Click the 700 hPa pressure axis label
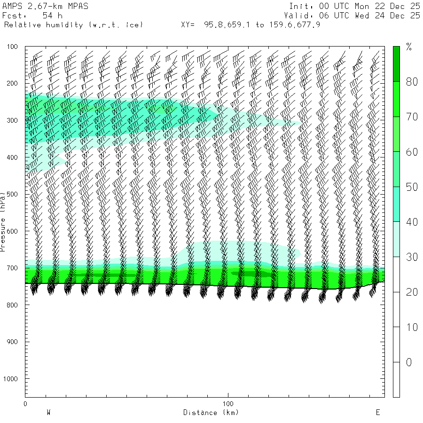The width and height of the screenshot is (423, 423). [12, 268]
